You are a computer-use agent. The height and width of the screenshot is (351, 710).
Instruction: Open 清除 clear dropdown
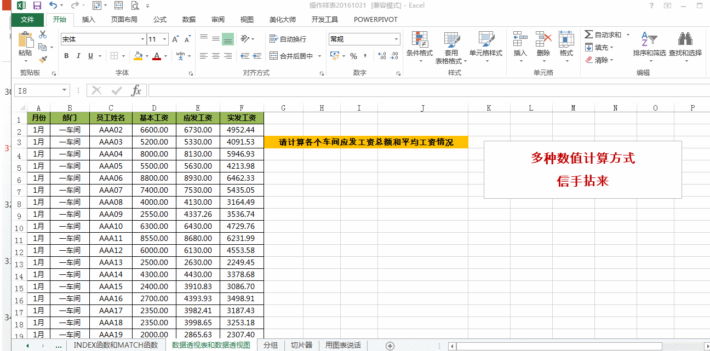(598, 60)
